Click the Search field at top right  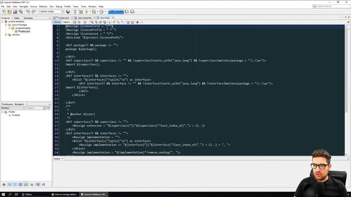coord(331,6)
